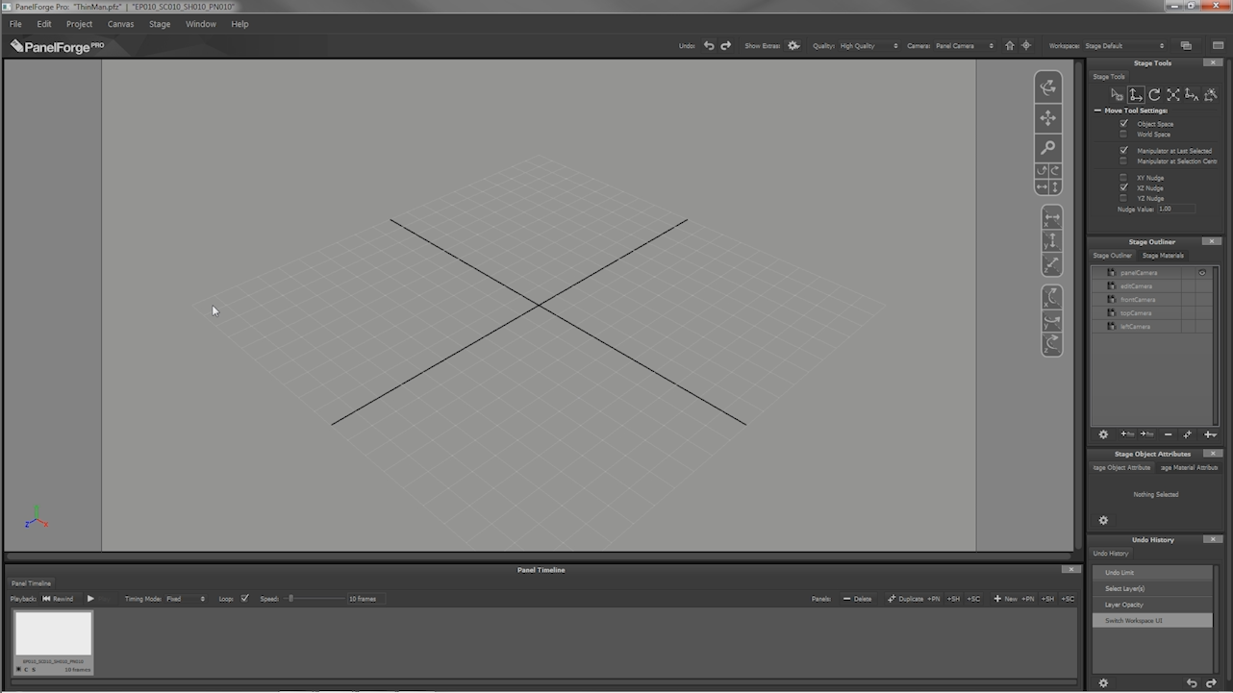Enable the World Space checkbox
Image resolution: width=1233 pixels, height=693 pixels.
click(1123, 135)
